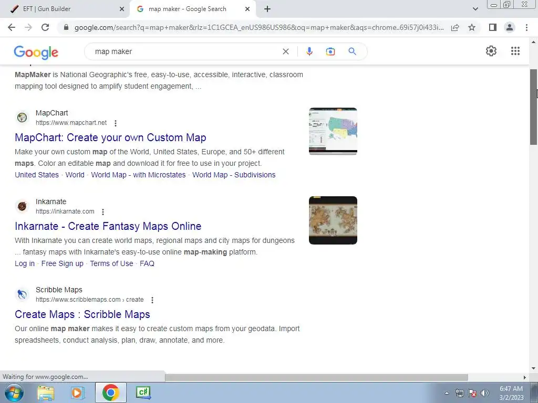
Task: Open the Windows Start menu
Action: click(x=14, y=393)
